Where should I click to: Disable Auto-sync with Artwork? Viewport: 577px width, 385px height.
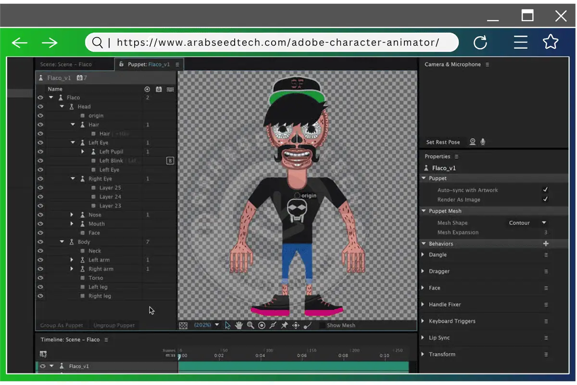pyautogui.click(x=545, y=190)
